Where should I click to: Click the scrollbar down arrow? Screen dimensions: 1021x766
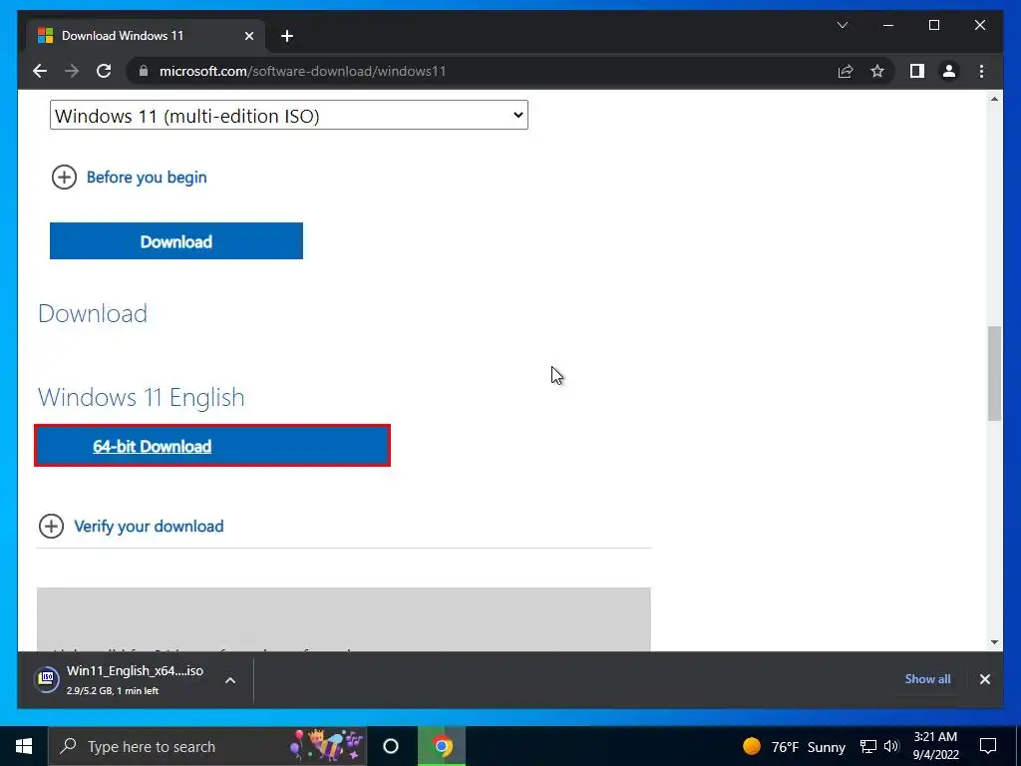point(994,641)
